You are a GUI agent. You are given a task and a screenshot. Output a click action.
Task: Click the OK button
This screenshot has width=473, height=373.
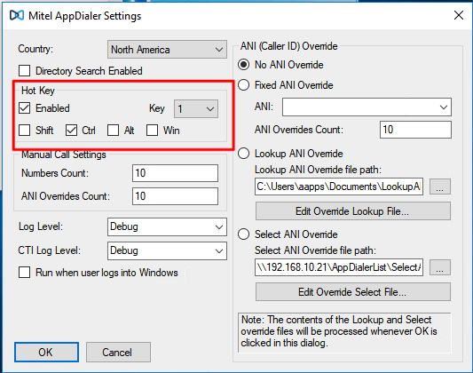(x=46, y=353)
